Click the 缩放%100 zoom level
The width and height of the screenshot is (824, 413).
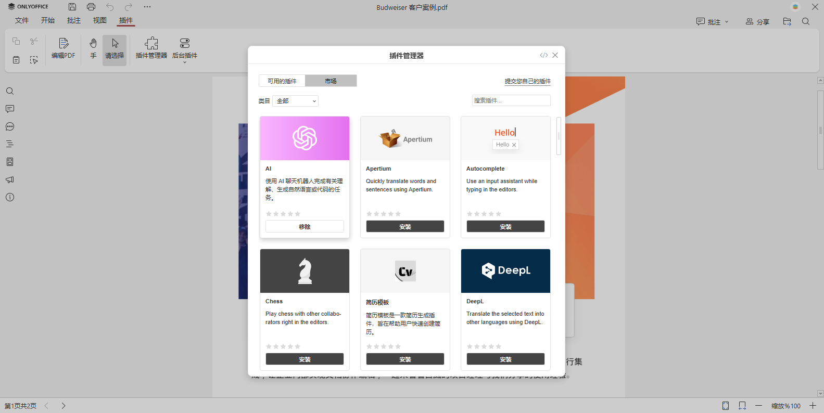pos(786,406)
